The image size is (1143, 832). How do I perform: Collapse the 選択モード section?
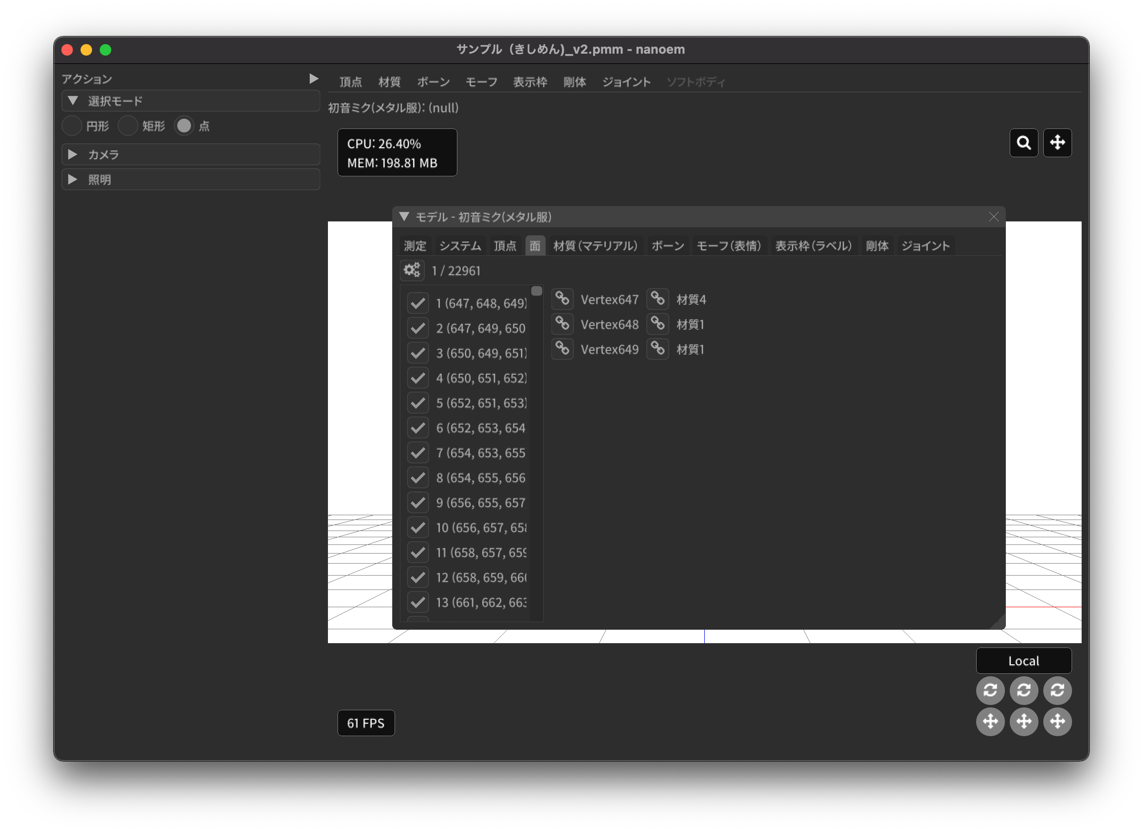pos(72,101)
